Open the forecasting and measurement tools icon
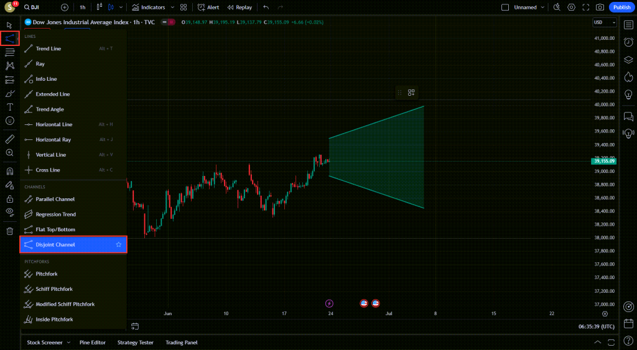Screen dimensions: 637x350 (x=9, y=80)
